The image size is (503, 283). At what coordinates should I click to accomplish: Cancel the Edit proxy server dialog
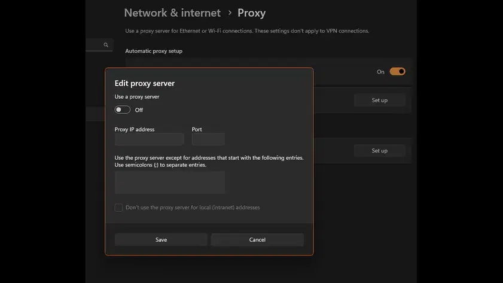(257, 239)
